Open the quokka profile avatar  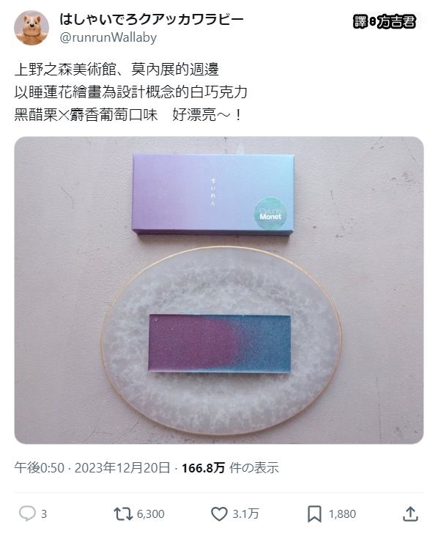point(31,28)
